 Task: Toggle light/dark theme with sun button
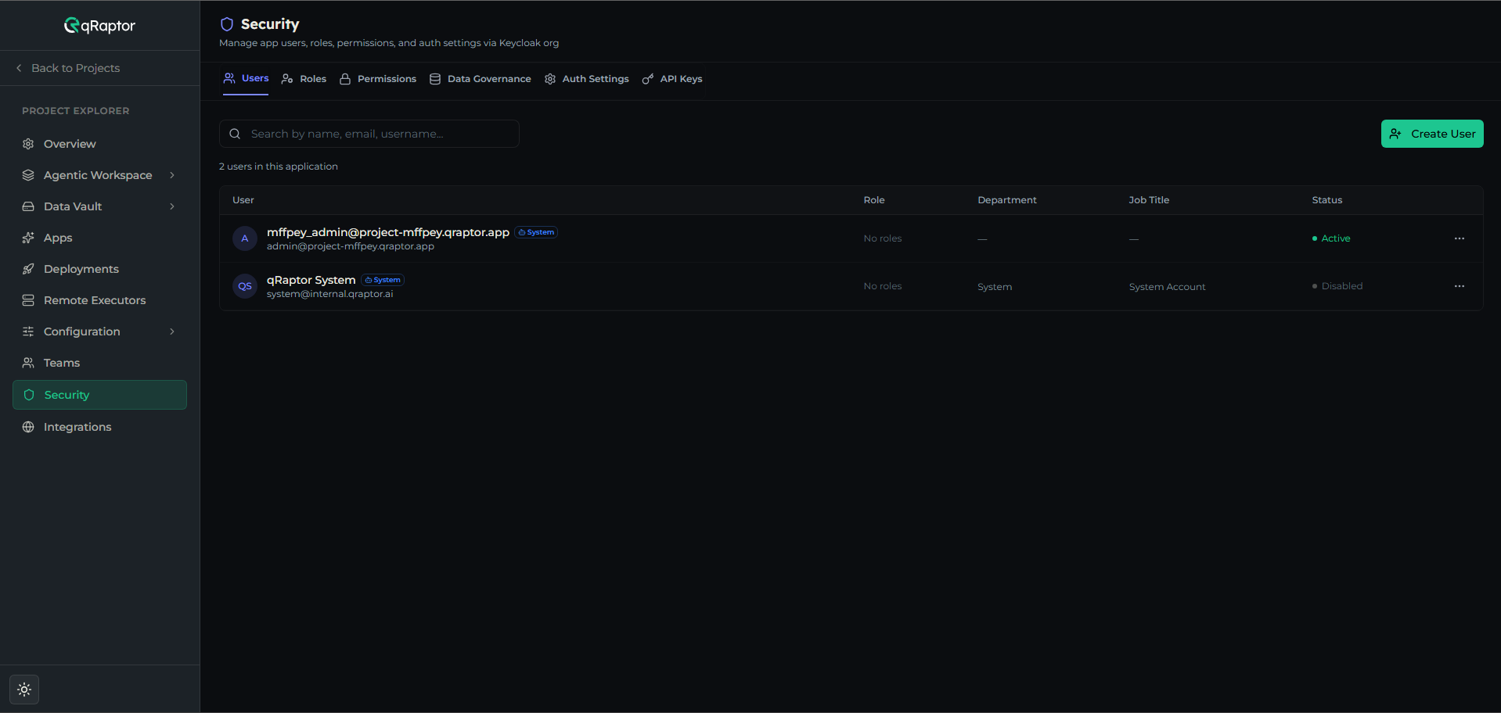point(24,690)
